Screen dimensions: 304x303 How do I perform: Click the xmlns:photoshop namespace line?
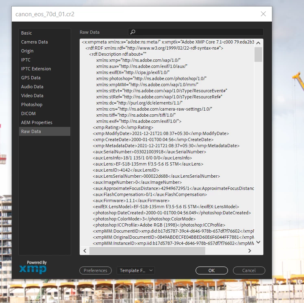click(152, 78)
